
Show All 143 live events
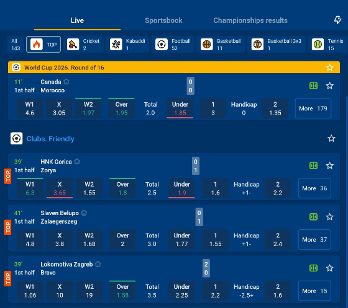pos(16,44)
